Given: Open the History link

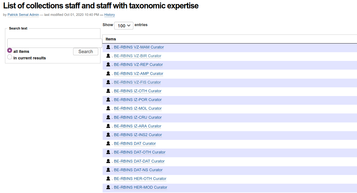Looking at the screenshot, I should tap(109, 15).
